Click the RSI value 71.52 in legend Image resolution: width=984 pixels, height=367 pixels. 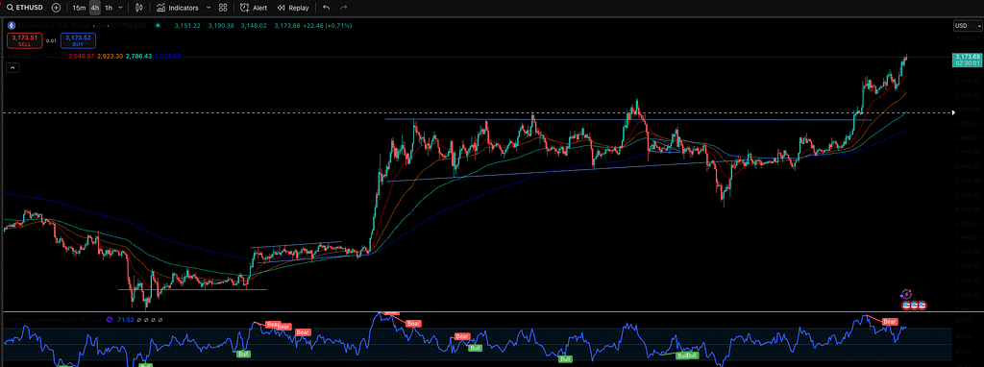(x=126, y=320)
